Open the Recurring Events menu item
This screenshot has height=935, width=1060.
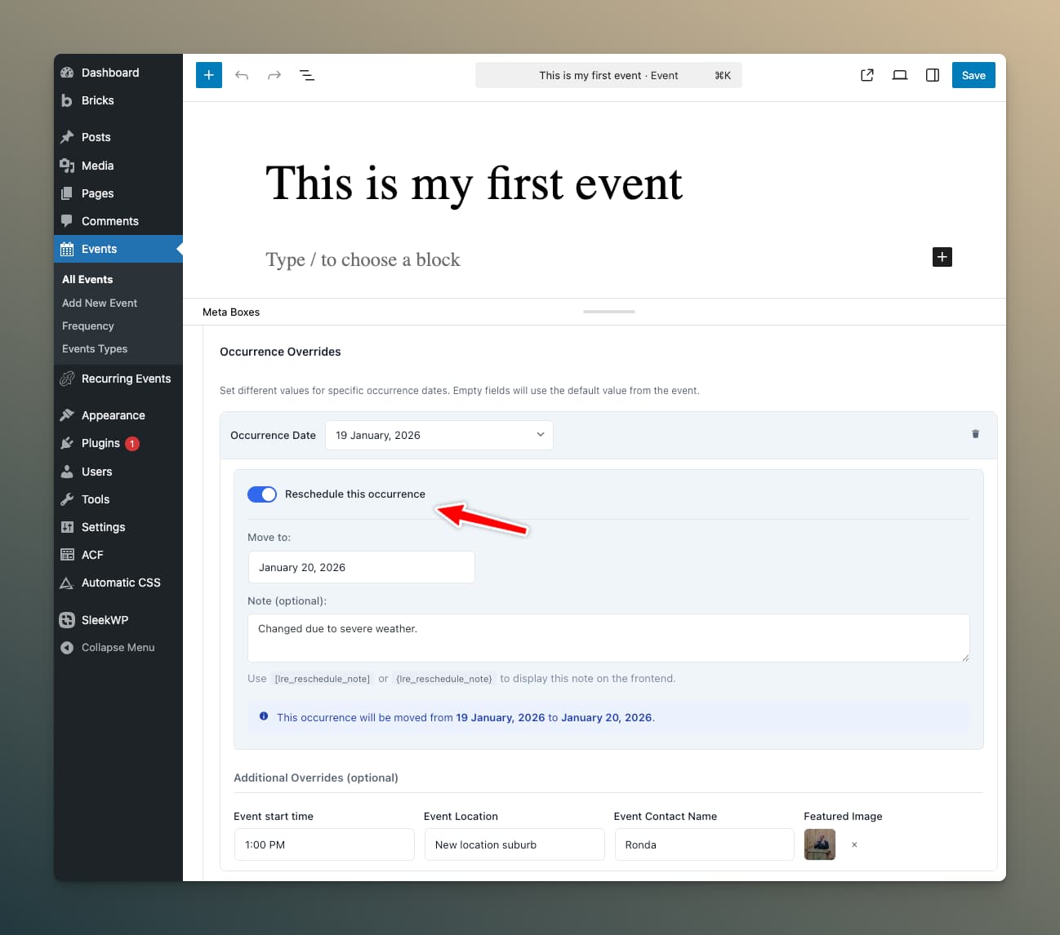[x=126, y=379]
